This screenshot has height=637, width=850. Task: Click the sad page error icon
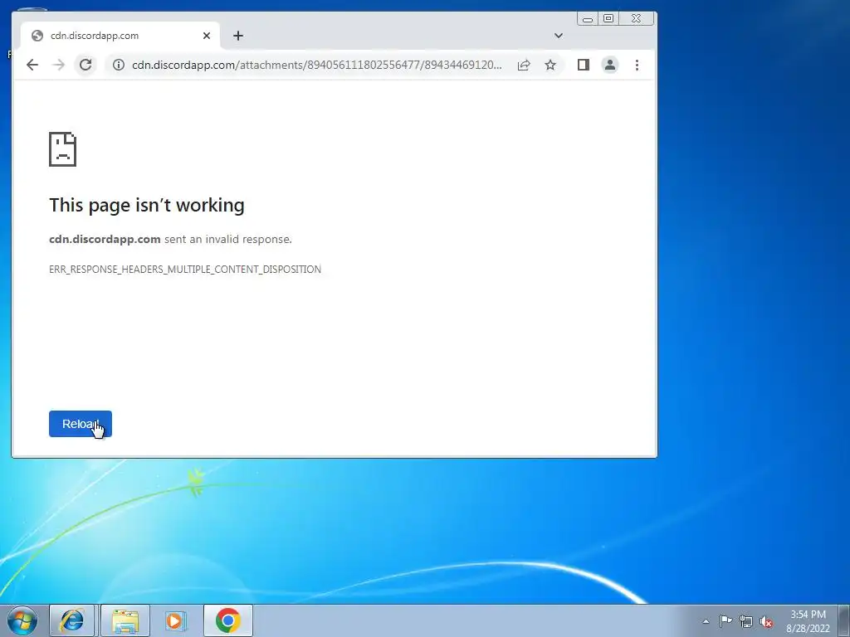63,149
